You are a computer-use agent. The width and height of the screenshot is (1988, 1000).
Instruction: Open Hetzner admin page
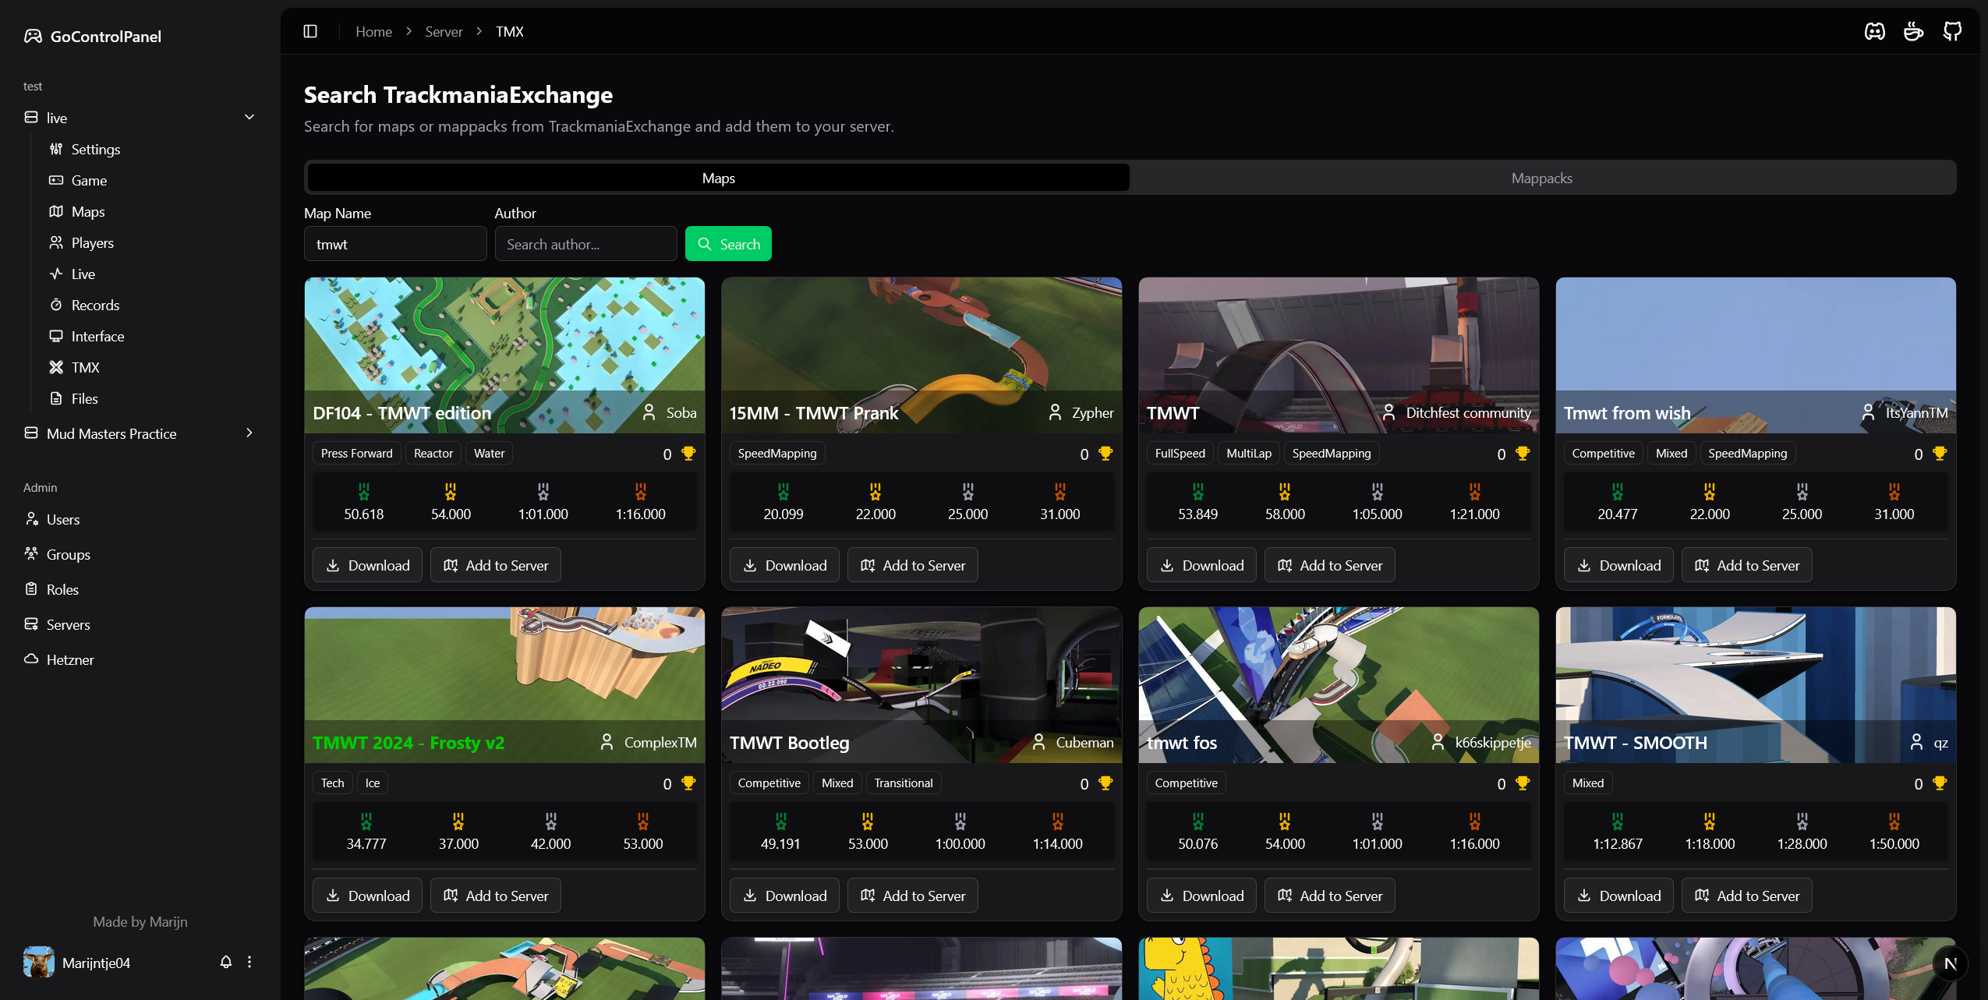[69, 659]
